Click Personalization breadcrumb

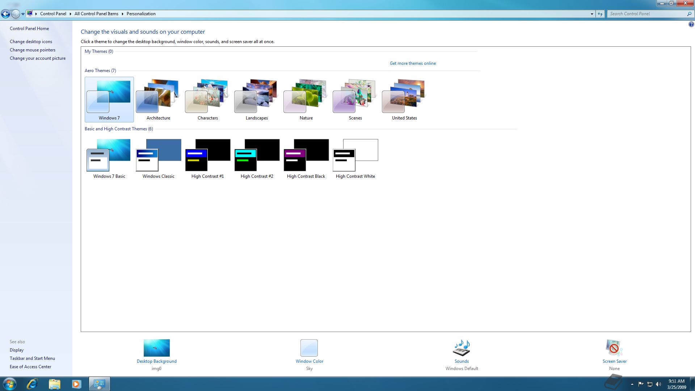[141, 14]
